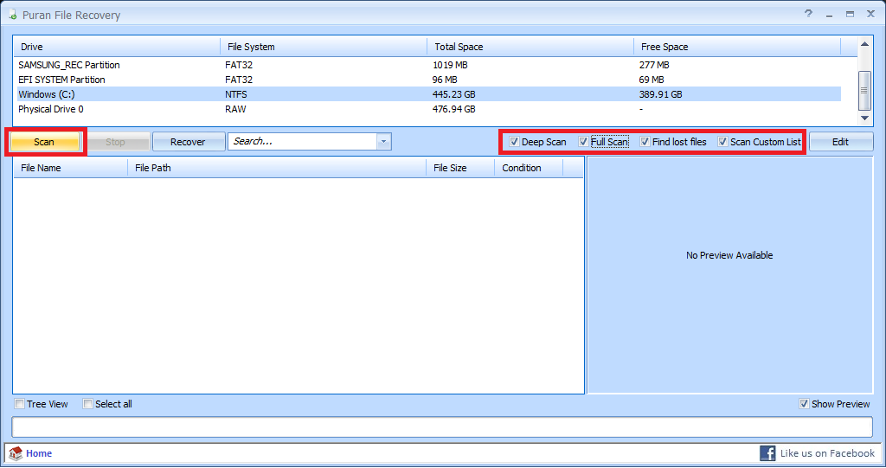Screen dimensions: 886x468
Task: Select the EFI SYSTEM Partition row
Action: click(427, 80)
